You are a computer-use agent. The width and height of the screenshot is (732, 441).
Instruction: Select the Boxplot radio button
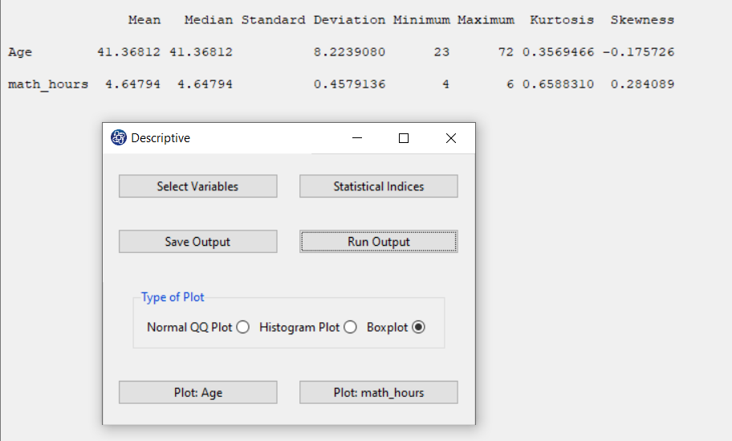click(419, 327)
